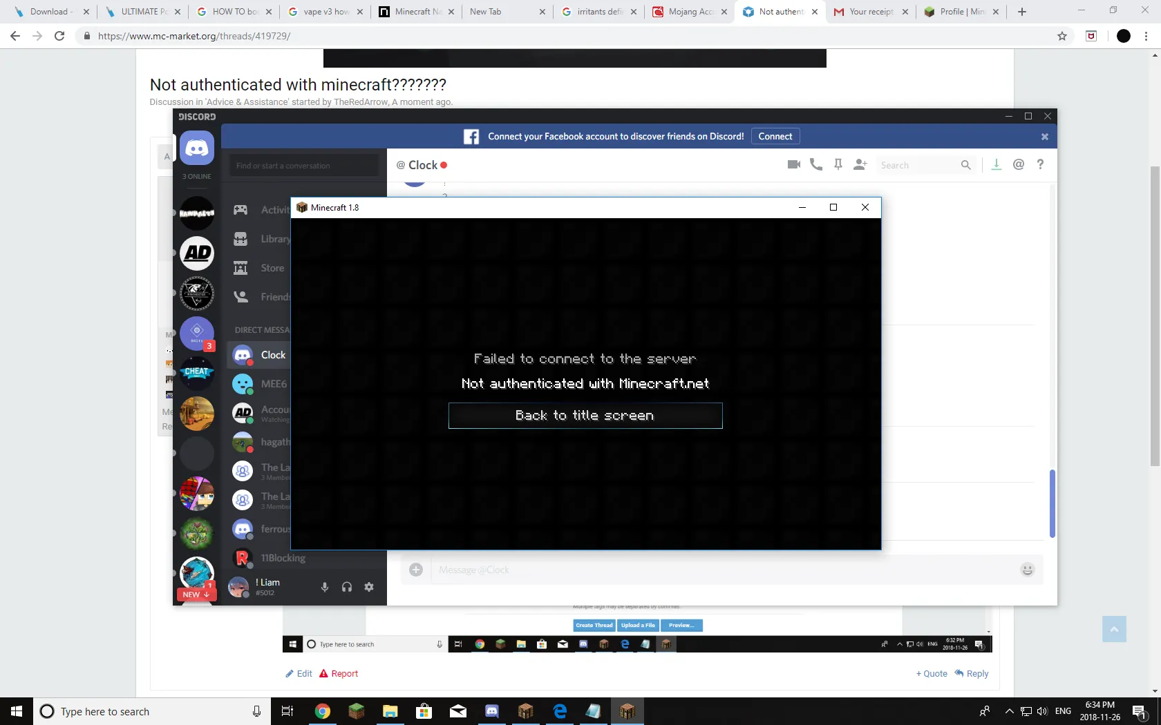Screen dimensions: 1161x725
Task: Open Discord user settings gear
Action: click(x=369, y=587)
